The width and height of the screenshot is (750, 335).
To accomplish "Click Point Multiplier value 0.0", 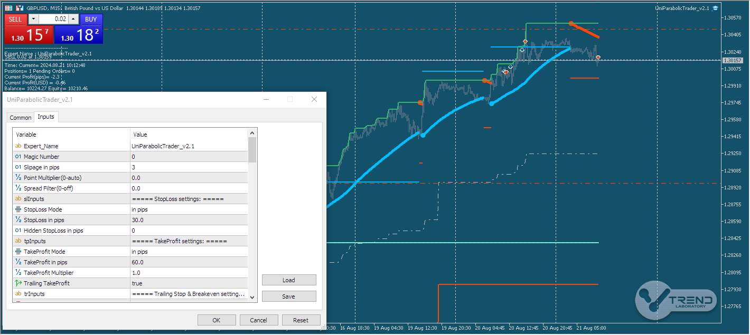I will point(189,178).
